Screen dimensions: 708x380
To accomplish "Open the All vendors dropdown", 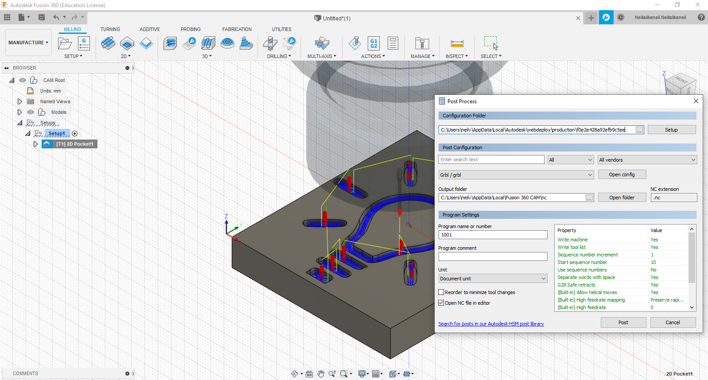I will pos(647,160).
